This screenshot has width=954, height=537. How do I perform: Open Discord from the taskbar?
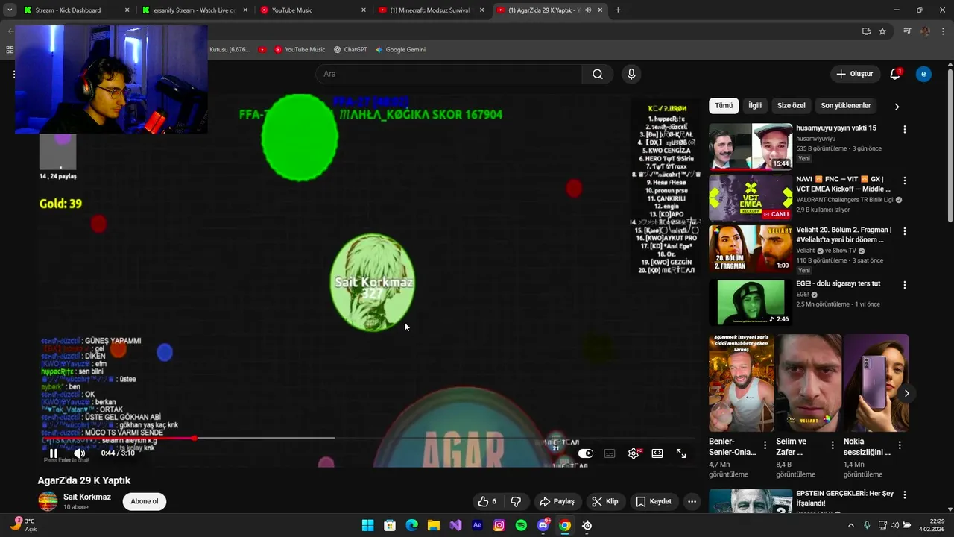543,525
